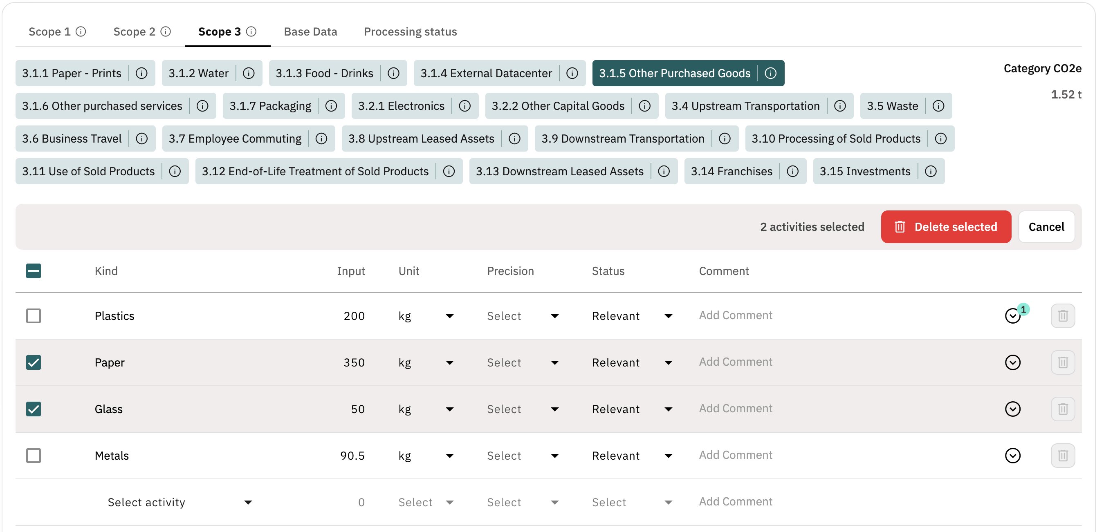Uncheck the Glass row checkbox
Screen dimensions: 1104x532
[x=34, y=409]
